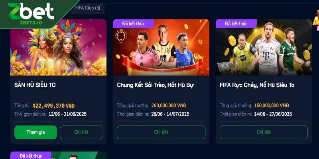Image resolution: width=319 pixels, height=159 pixels.
Task: Open Chi tiết for FIFA Rực Cháy
Action: [264, 132]
